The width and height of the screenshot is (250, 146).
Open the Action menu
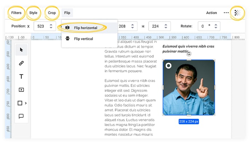[211, 13]
